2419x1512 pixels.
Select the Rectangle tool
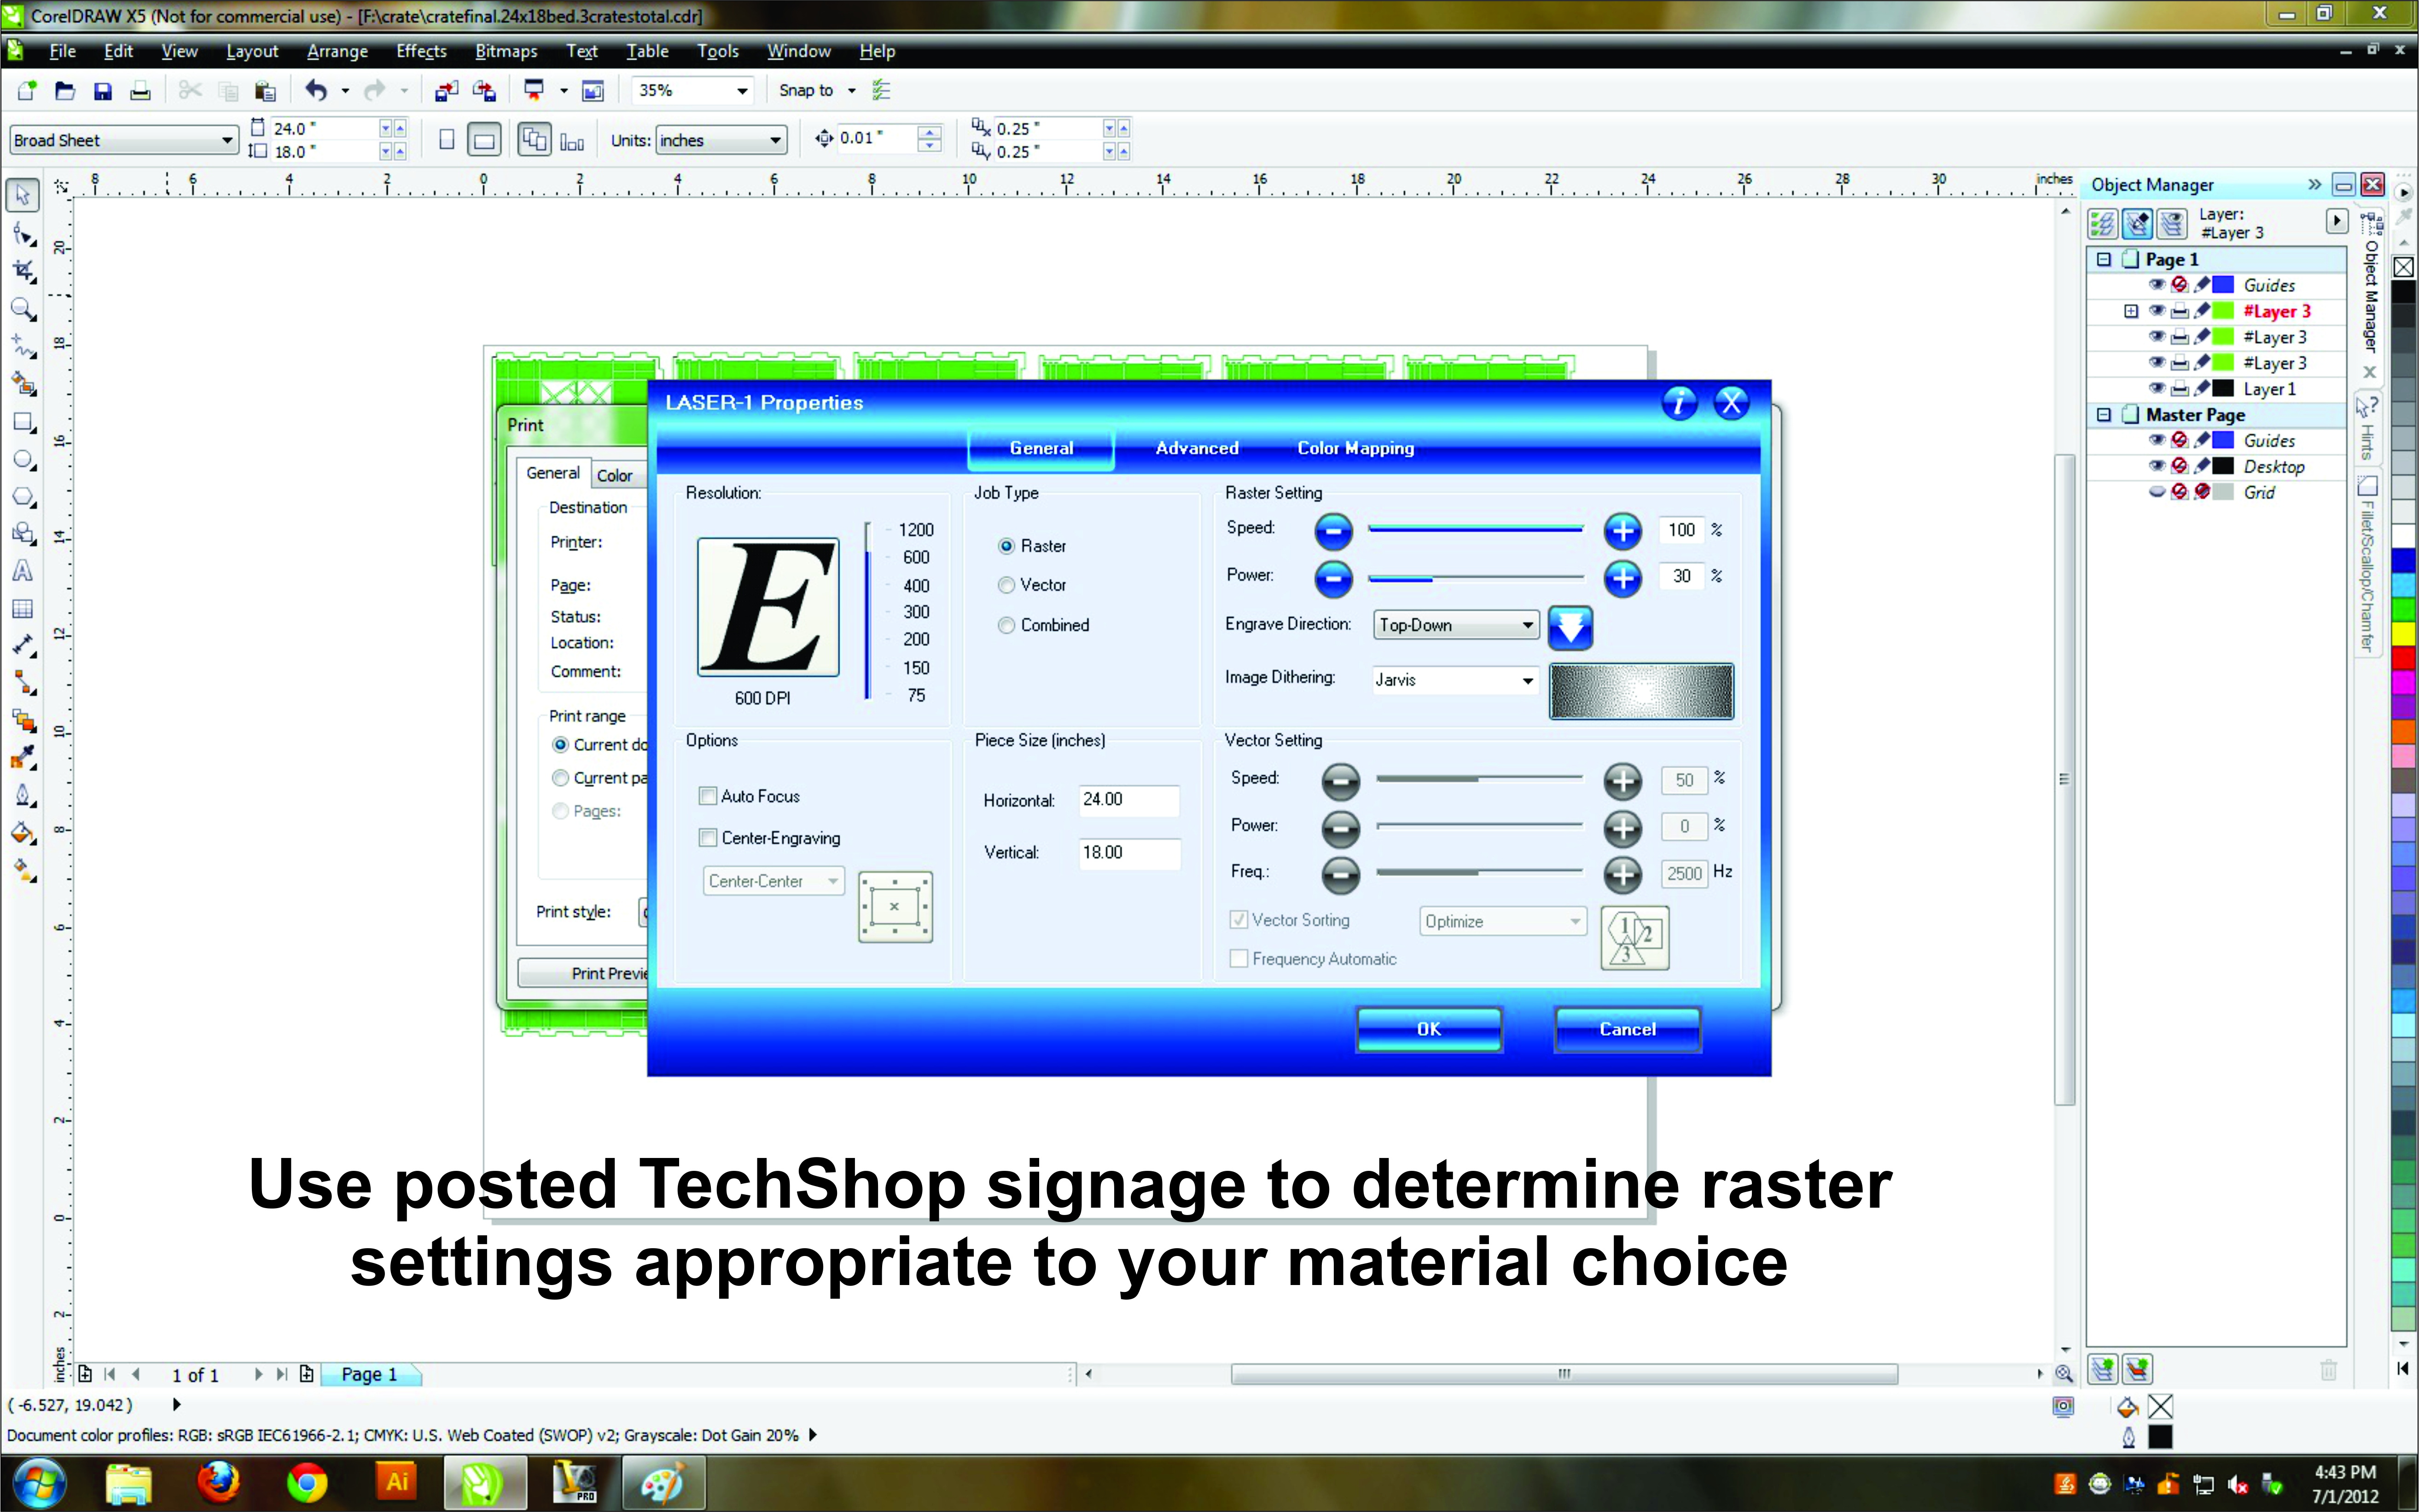(23, 422)
